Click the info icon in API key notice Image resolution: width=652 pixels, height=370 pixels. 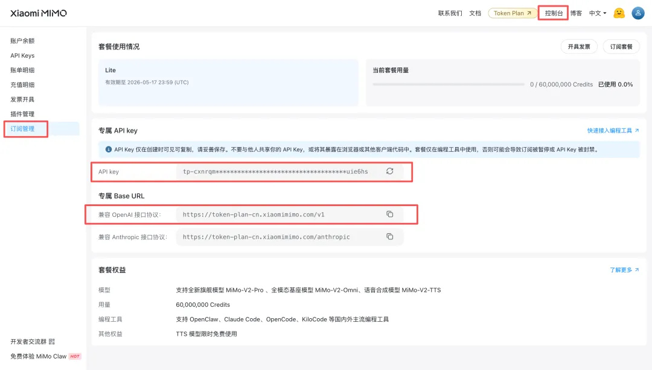point(109,149)
